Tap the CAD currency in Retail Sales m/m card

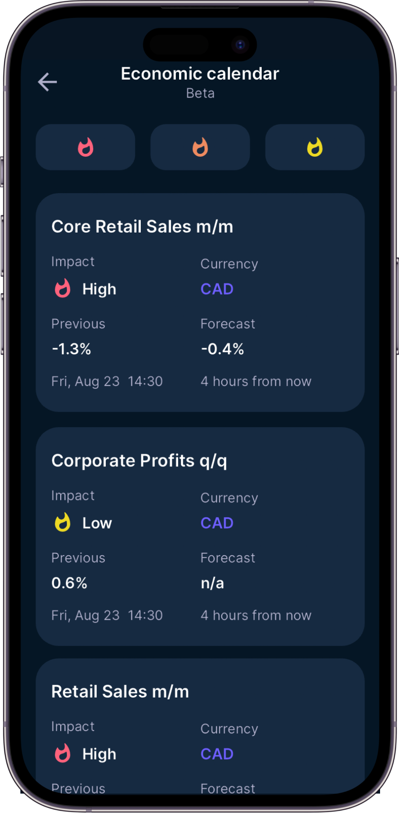click(217, 754)
